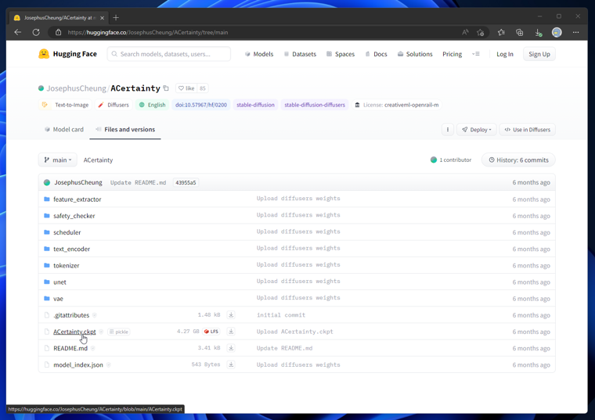This screenshot has height=420, width=595.
Task: Add this page to favorites star icon
Action: tap(481, 32)
